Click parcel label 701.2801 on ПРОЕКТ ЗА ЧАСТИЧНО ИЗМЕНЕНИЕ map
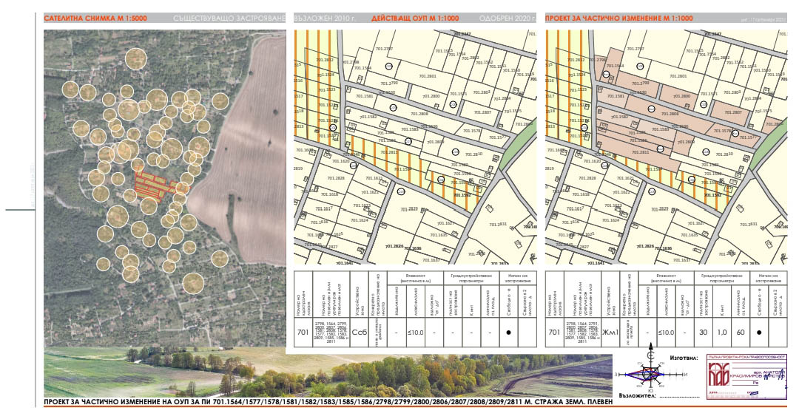 click(x=678, y=76)
